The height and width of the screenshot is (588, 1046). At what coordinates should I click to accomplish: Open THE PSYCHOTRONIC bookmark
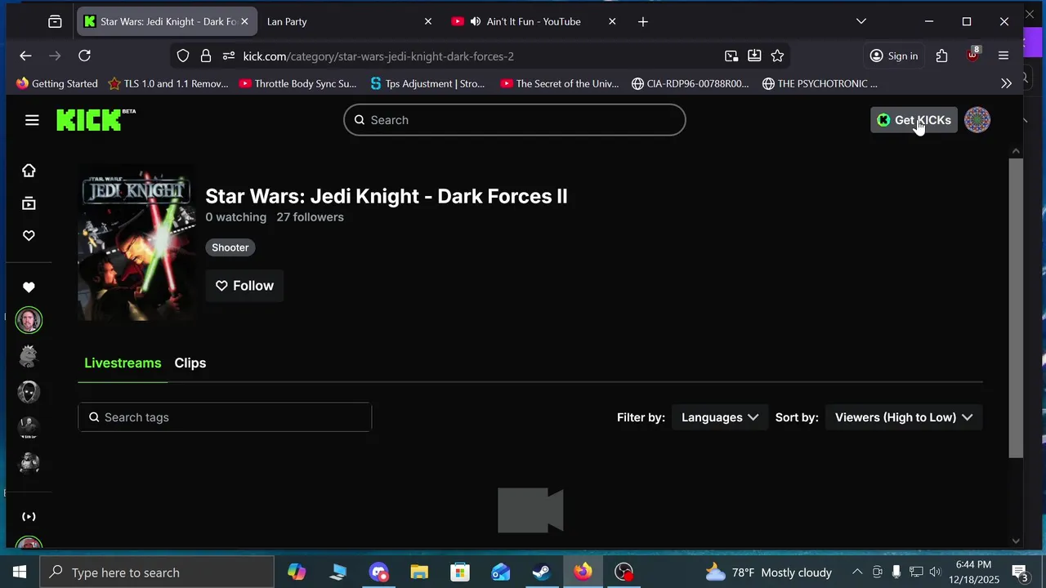click(x=820, y=83)
